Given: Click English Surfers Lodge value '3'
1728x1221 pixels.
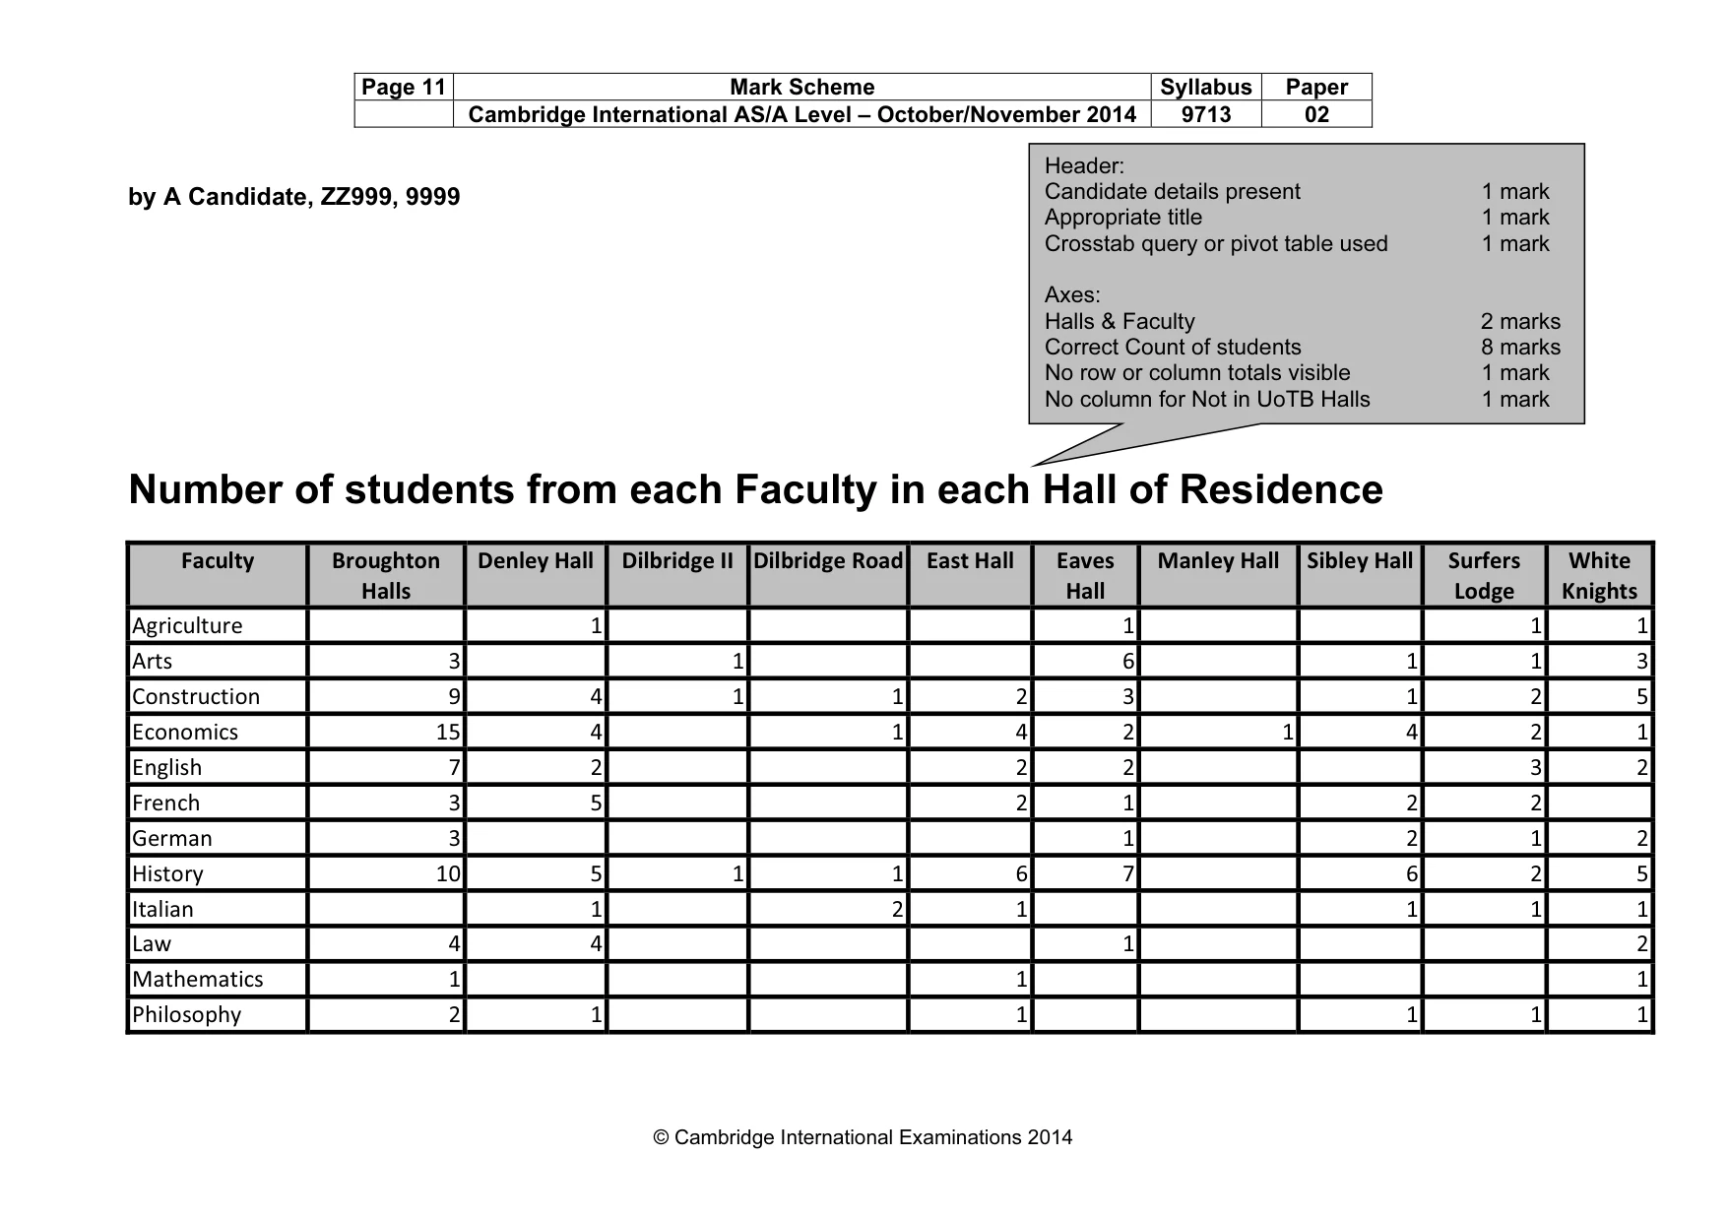Looking at the screenshot, I should pos(1536,768).
